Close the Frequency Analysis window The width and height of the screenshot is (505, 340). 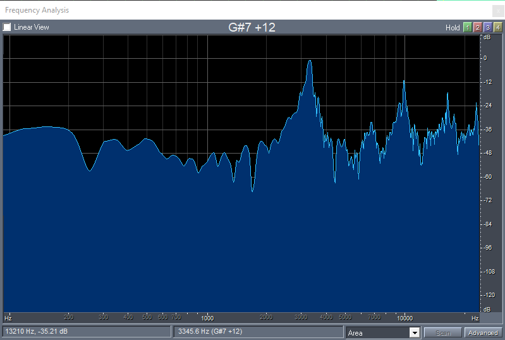[498, 11]
